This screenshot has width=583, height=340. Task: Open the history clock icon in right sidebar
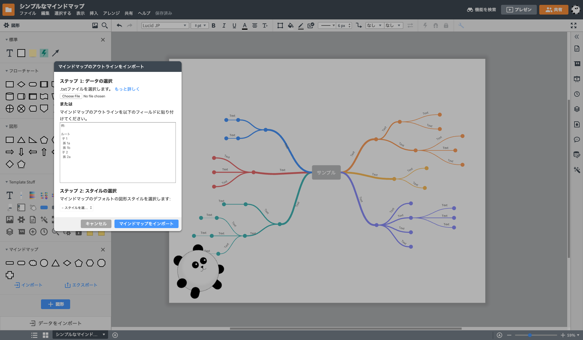tap(577, 94)
